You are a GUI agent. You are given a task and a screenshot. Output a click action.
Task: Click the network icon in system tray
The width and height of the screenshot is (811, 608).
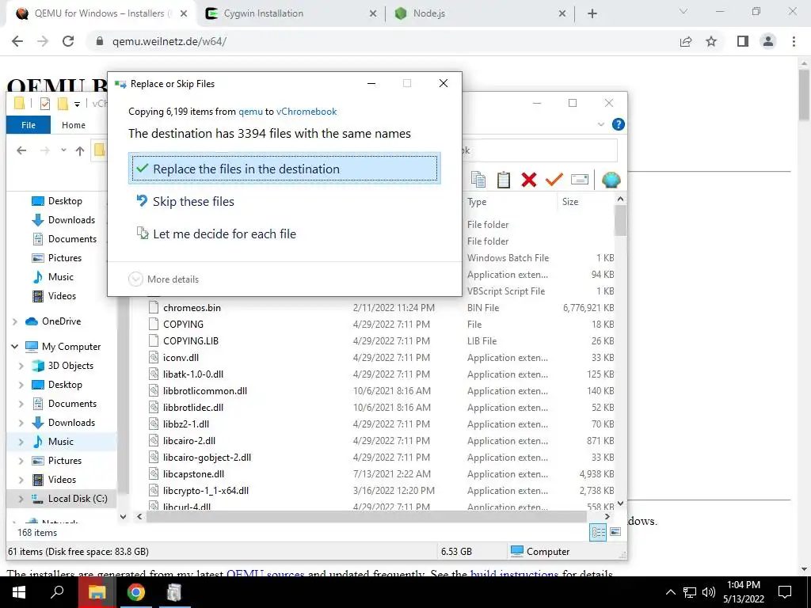[x=690, y=592]
